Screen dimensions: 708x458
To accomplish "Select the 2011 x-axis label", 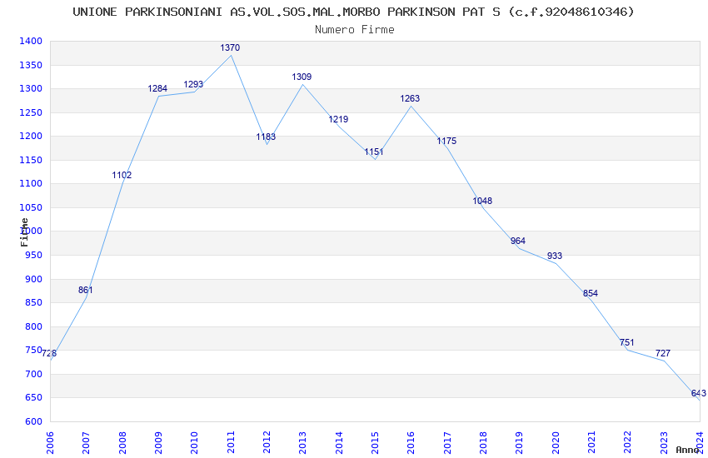I will (x=230, y=443).
